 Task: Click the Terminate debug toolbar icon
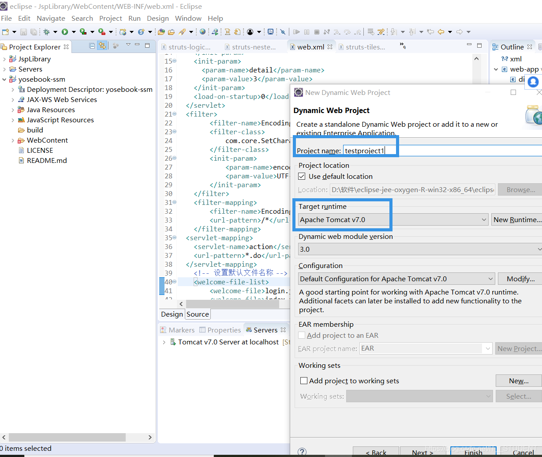tap(317, 32)
